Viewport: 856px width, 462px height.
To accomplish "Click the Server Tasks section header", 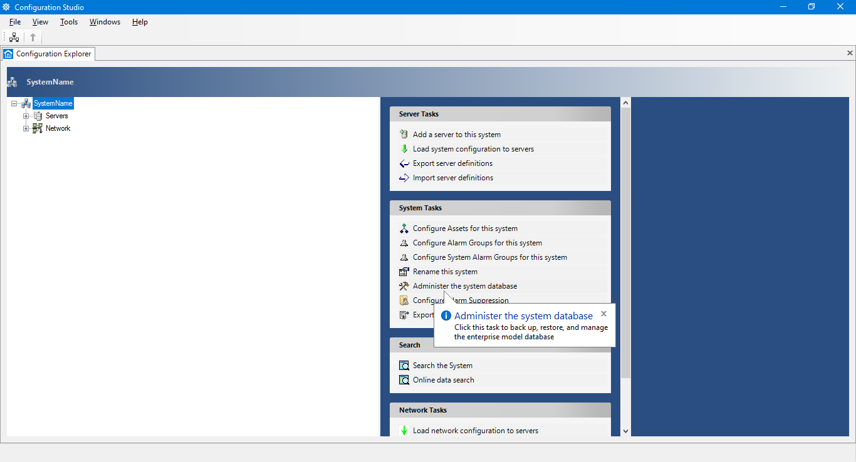I will 500,114.
